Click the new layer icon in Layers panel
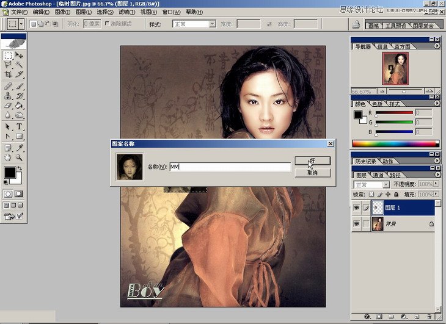 coord(417,316)
